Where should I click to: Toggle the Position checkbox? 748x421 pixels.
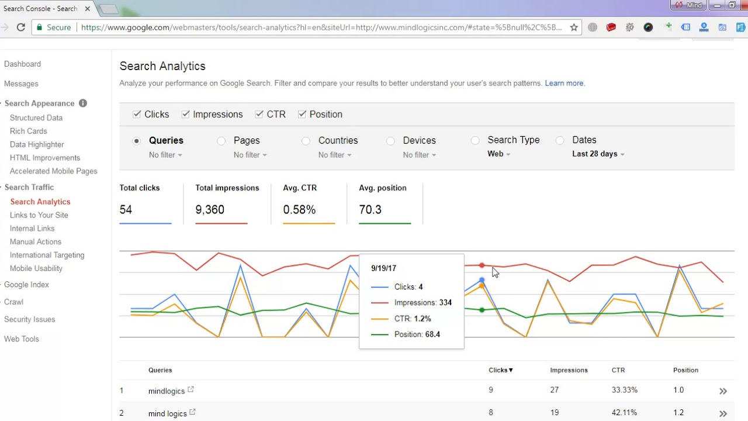(x=302, y=114)
